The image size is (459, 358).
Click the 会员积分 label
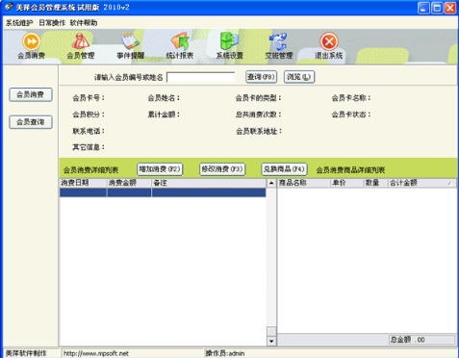(89, 115)
